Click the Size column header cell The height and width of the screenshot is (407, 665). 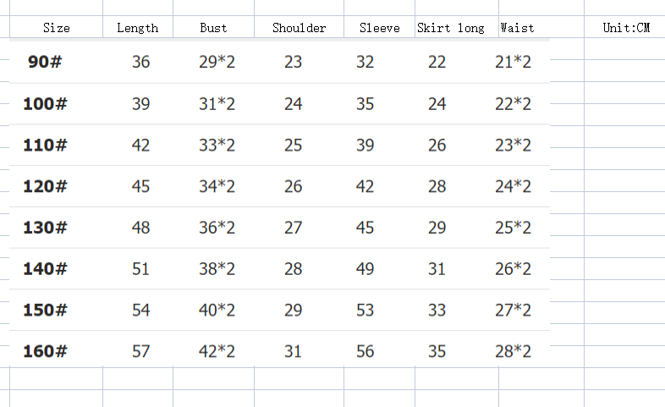[x=57, y=28]
